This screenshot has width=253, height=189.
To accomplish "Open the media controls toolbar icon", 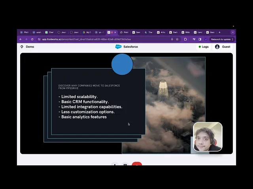I will pos(194,39).
